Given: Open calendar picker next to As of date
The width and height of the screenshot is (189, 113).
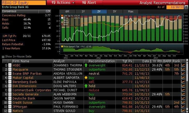Looking at the screenshot, I should click(x=186, y=7).
